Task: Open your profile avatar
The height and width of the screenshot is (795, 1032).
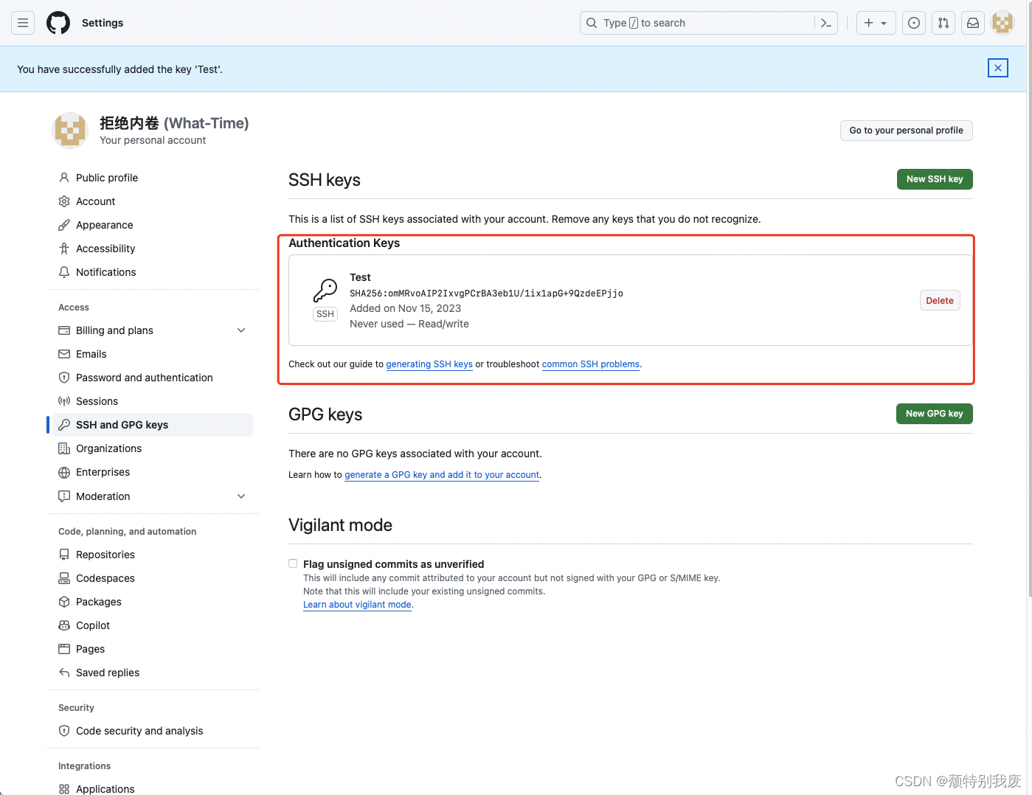Action: [1002, 23]
